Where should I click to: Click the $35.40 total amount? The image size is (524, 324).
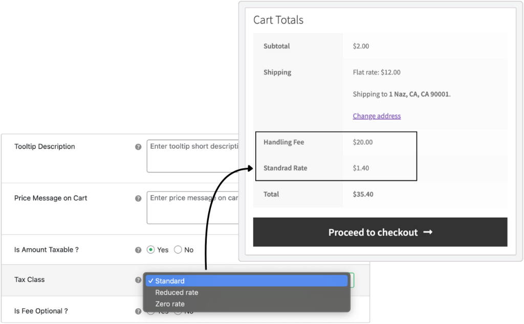click(362, 194)
